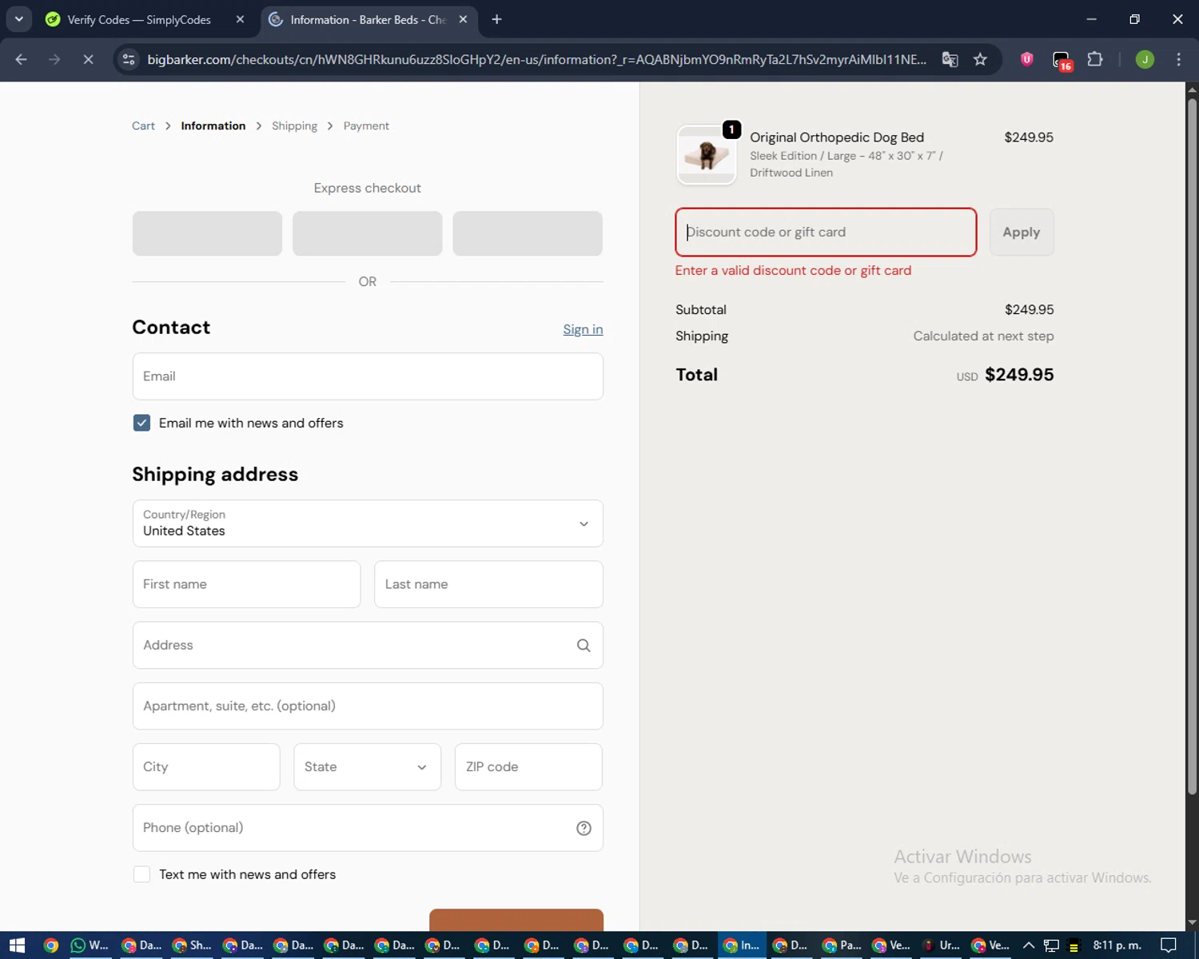Open the pinned Chrome taskbar icon

pyautogui.click(x=51, y=945)
